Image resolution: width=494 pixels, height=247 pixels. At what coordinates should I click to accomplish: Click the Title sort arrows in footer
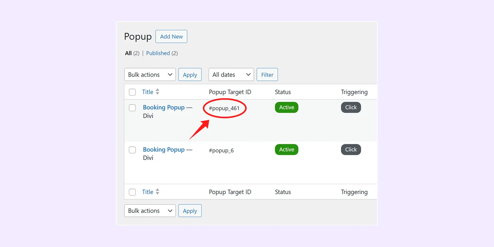tap(157, 192)
